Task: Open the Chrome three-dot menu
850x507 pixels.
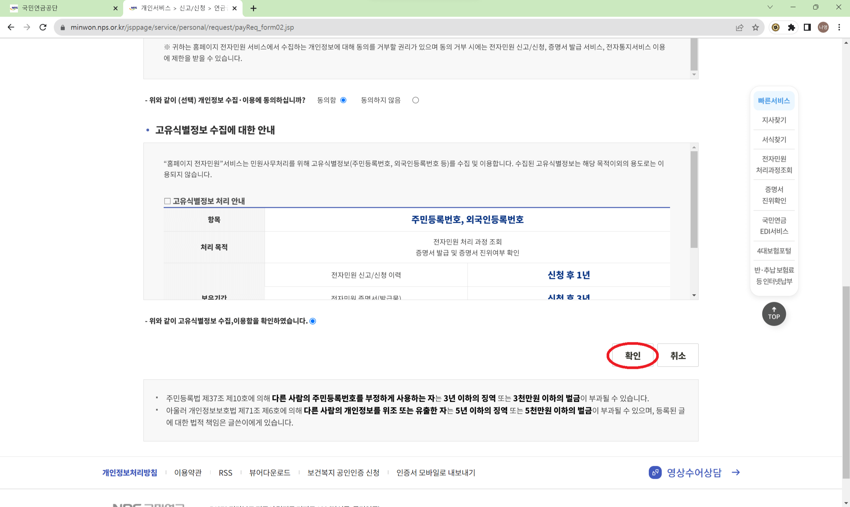Action: [839, 27]
